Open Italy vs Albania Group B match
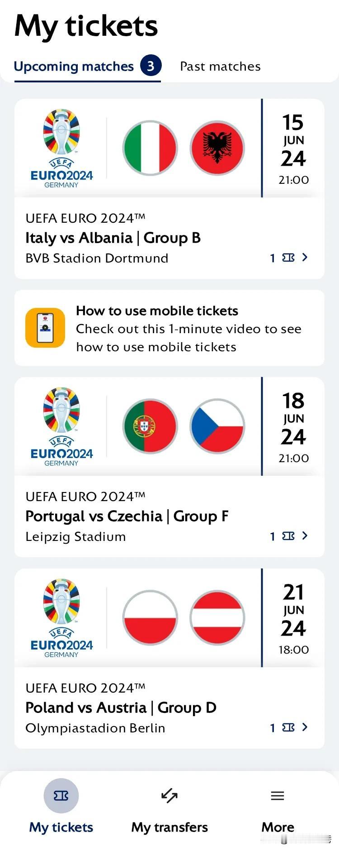 (113, 238)
